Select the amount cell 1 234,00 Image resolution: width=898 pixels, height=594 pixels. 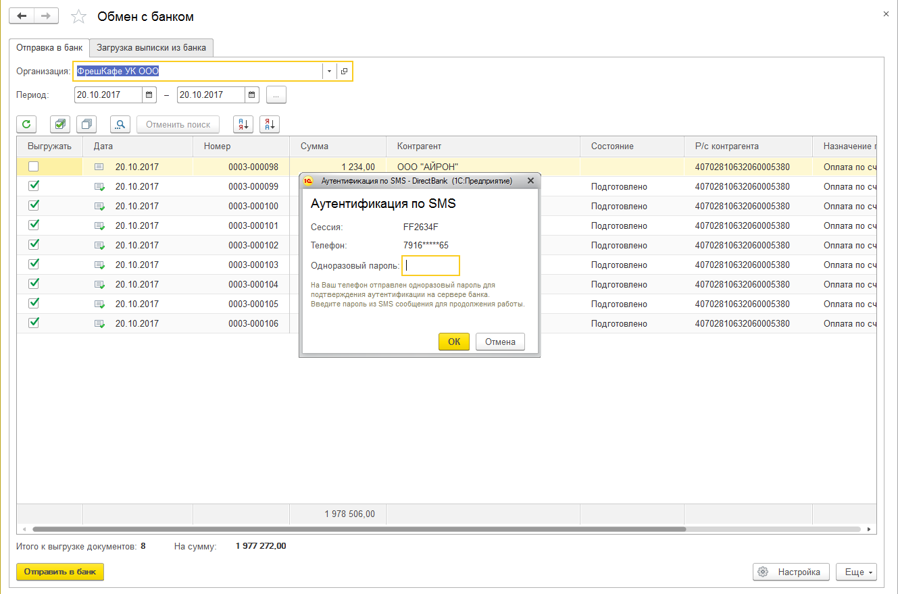point(338,167)
